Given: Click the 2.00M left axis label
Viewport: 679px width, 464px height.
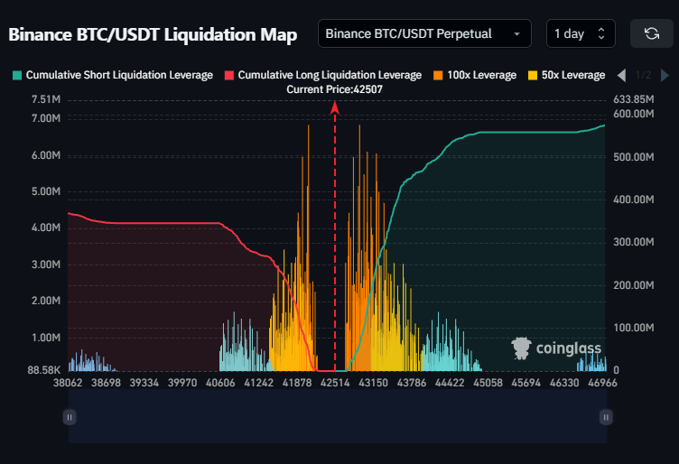Looking at the screenshot, I should point(46,301).
